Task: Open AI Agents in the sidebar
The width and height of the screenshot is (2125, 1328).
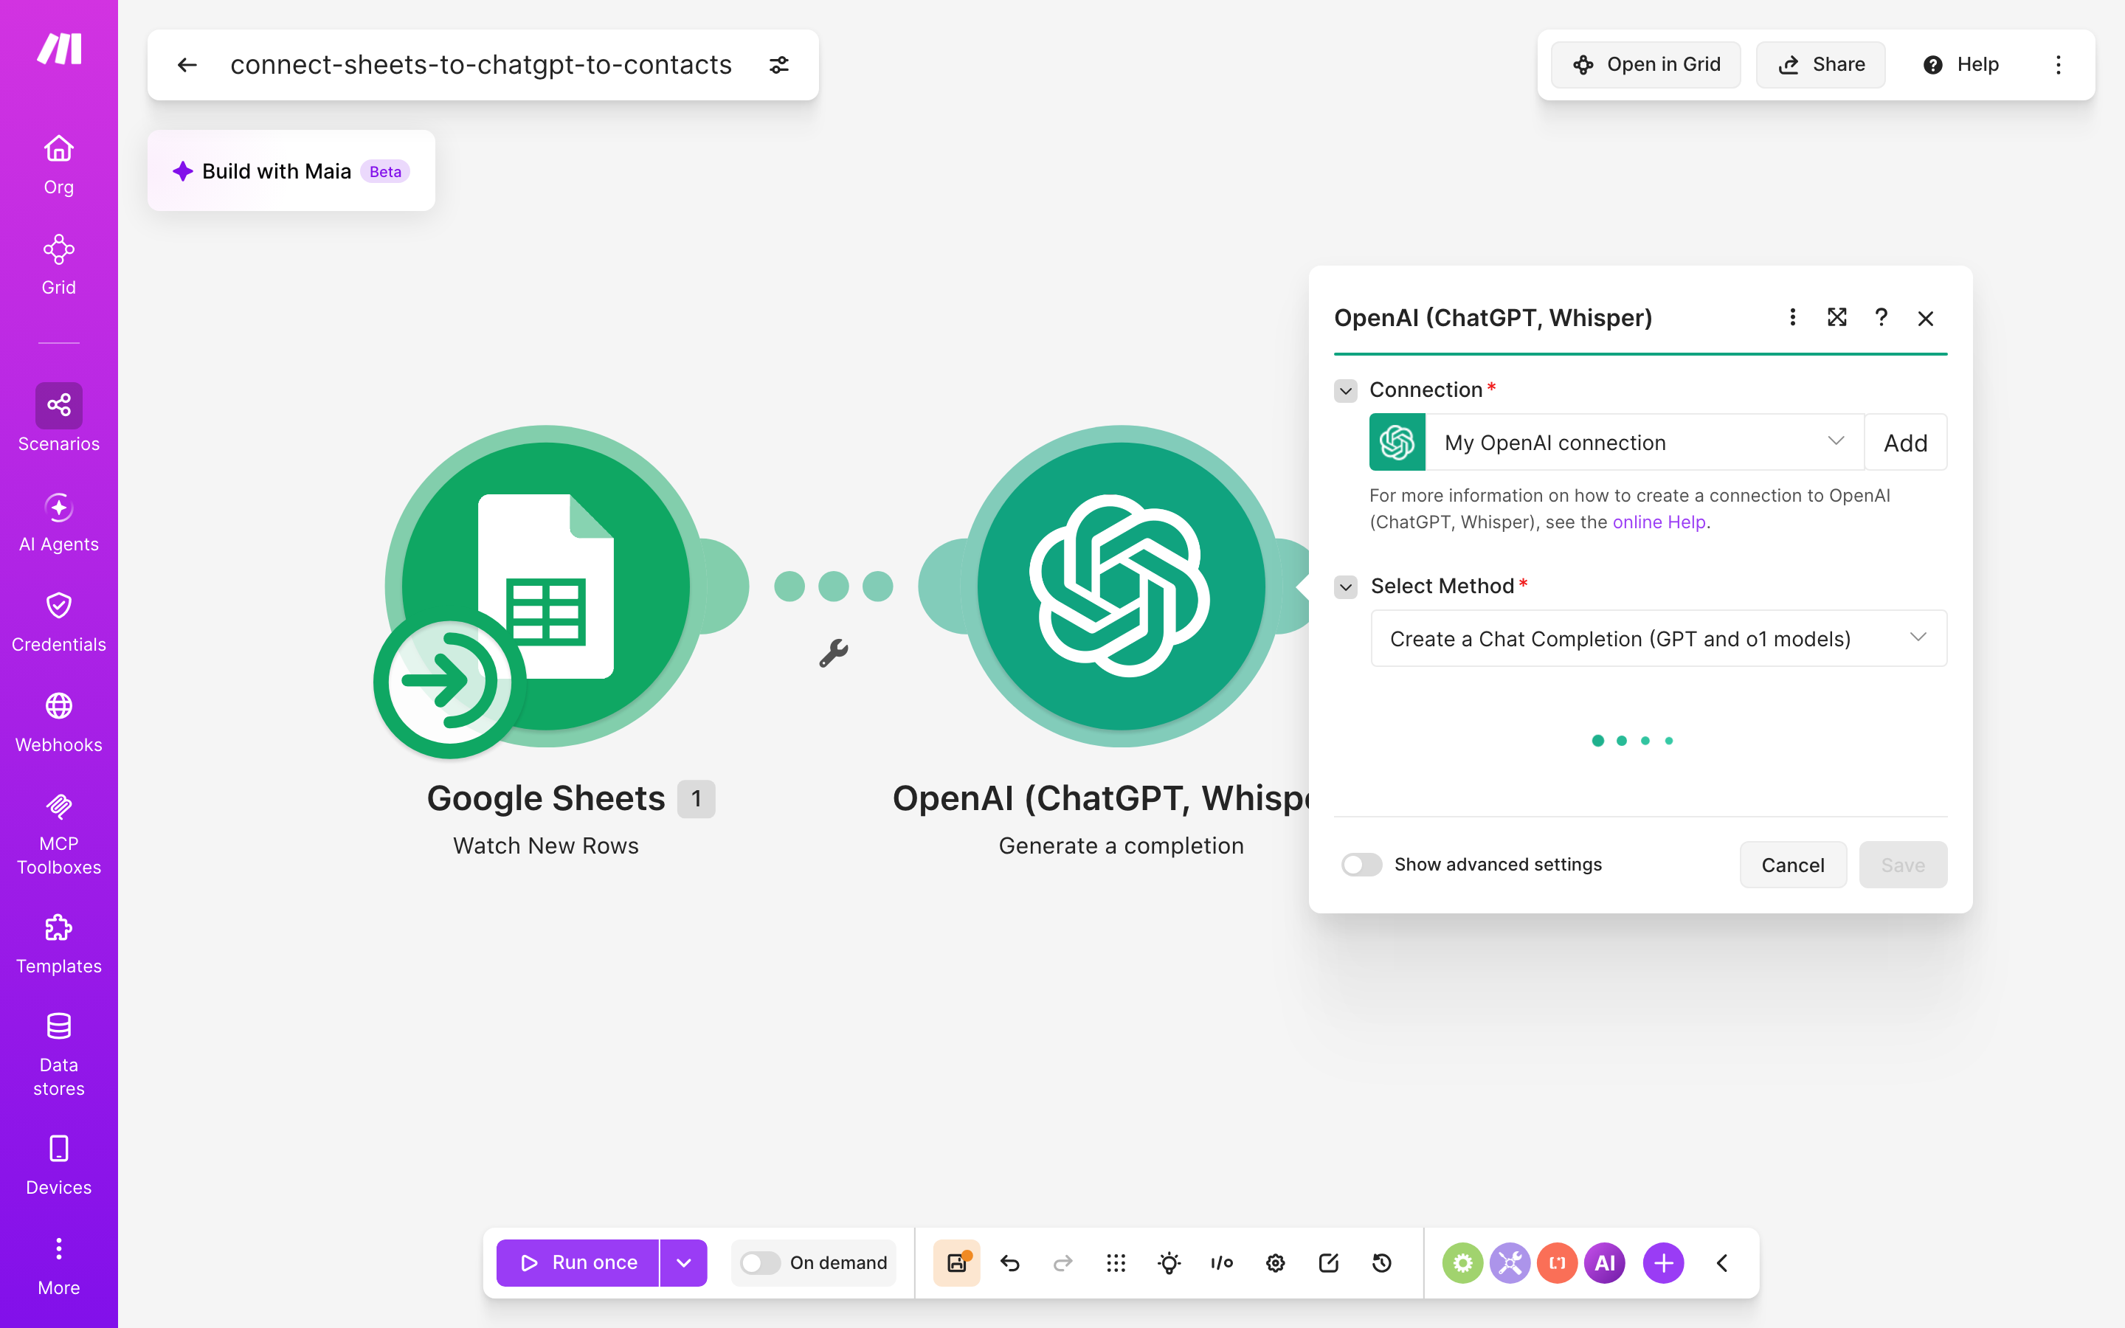Action: 59,522
